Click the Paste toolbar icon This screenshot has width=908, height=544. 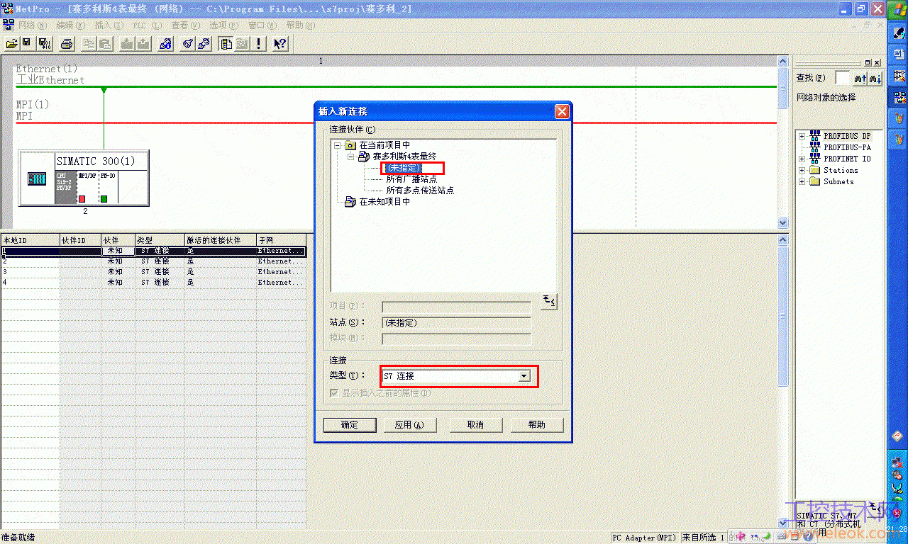[x=105, y=44]
